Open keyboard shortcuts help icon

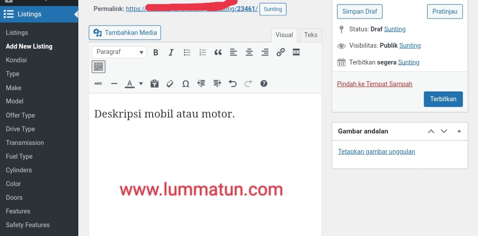[264, 84]
